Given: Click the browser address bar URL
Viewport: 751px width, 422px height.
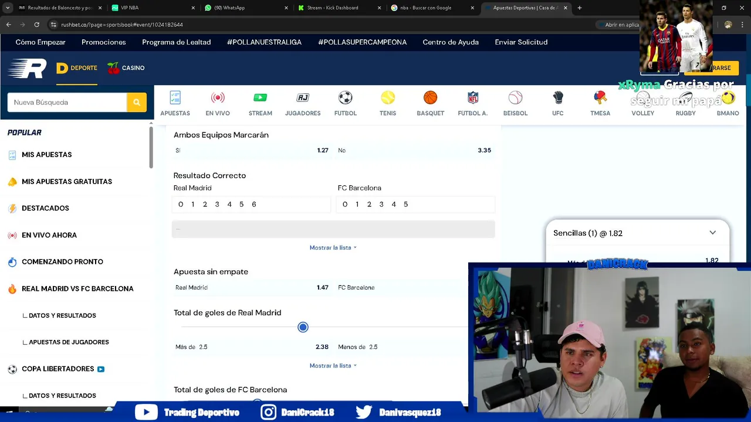Looking at the screenshot, I should point(122,25).
